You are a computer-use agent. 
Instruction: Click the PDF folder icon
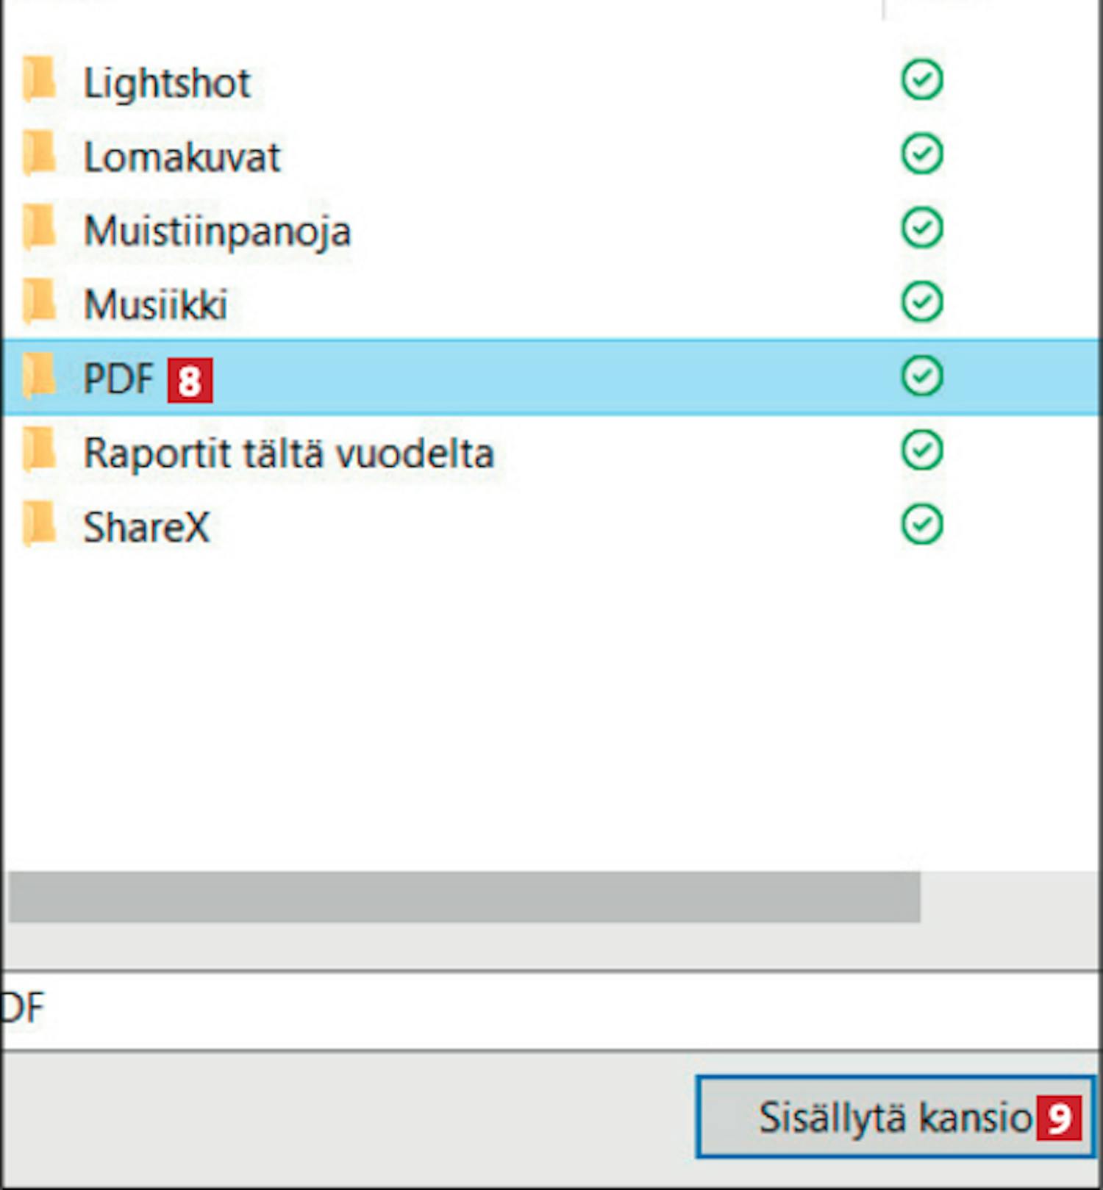(x=39, y=376)
